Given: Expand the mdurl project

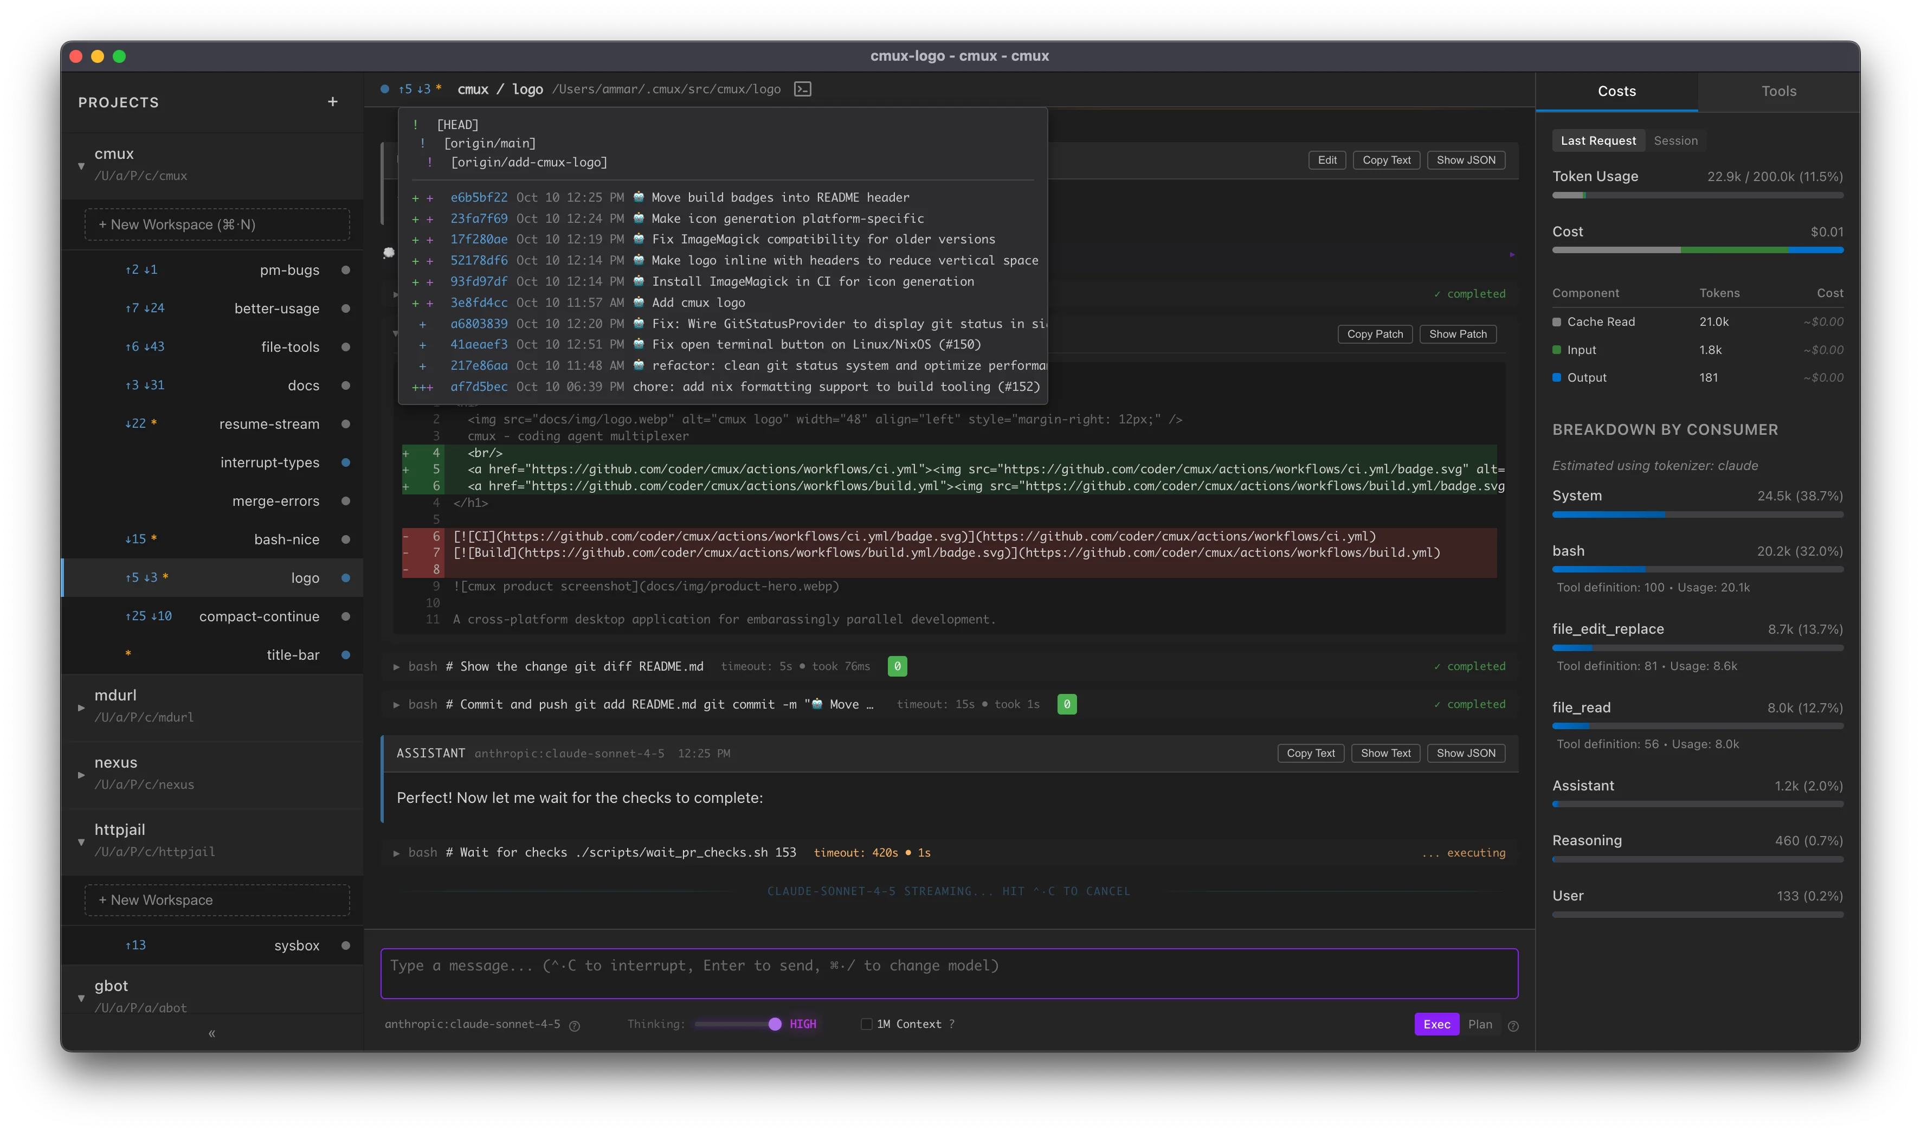Looking at the screenshot, I should (81, 707).
